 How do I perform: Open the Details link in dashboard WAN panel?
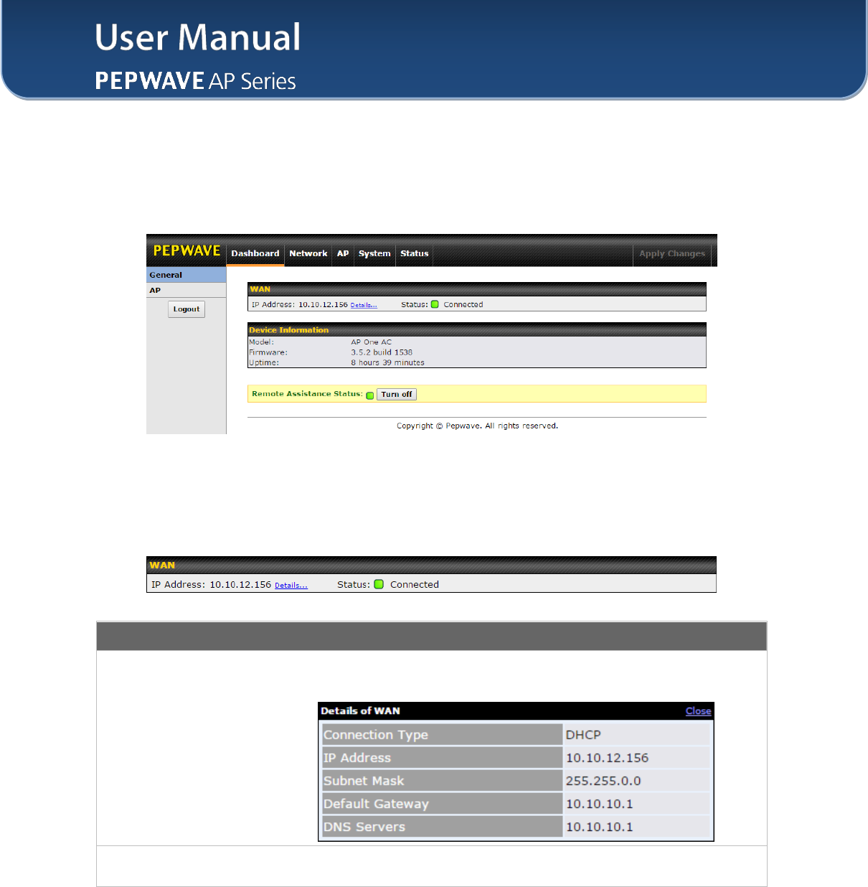pyautogui.click(x=364, y=305)
